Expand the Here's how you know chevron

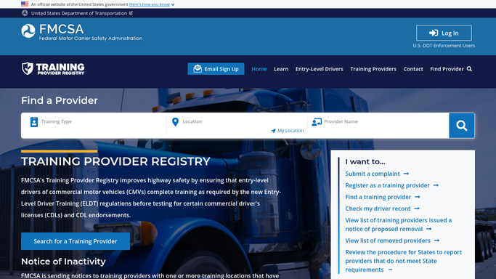[173, 4]
